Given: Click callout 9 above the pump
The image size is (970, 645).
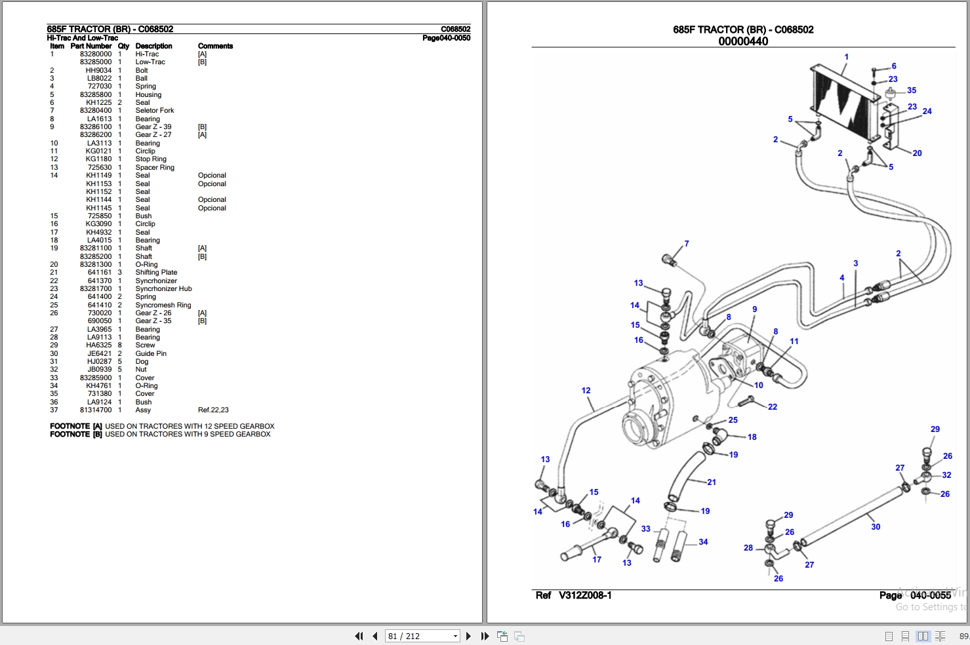Looking at the screenshot, I should (x=755, y=309).
